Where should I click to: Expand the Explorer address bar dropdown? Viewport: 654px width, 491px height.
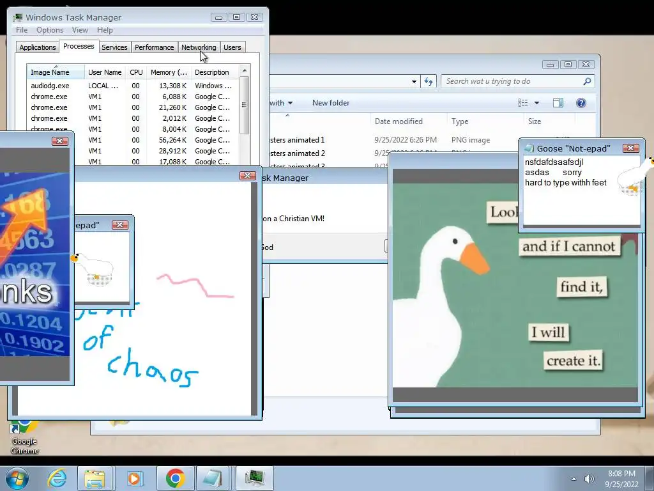(x=414, y=81)
